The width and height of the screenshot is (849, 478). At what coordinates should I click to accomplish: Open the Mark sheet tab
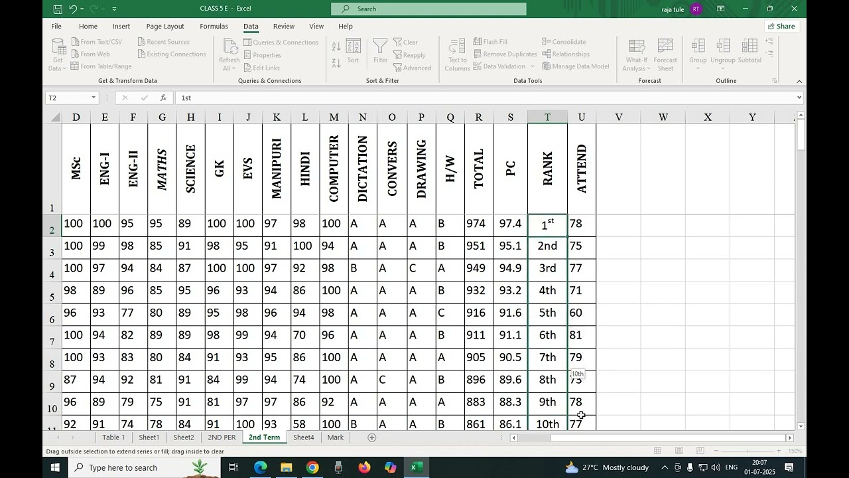pos(336,438)
